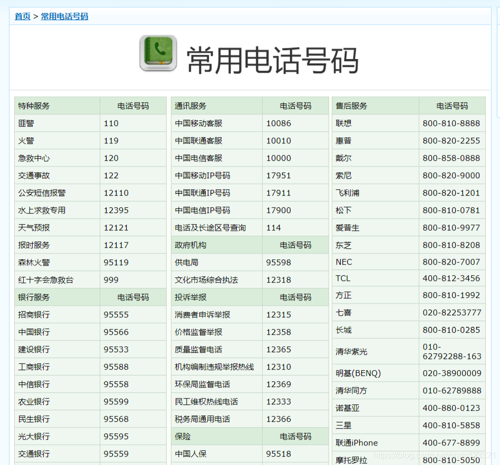Select 松下 brand entry
500x465 pixels.
pos(343,210)
